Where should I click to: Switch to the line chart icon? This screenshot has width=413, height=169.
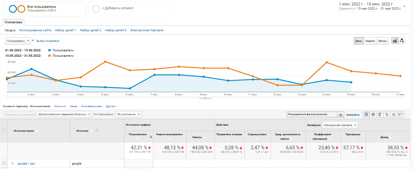[395, 41]
